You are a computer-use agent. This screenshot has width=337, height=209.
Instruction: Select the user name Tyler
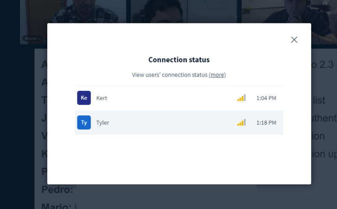[x=103, y=123]
